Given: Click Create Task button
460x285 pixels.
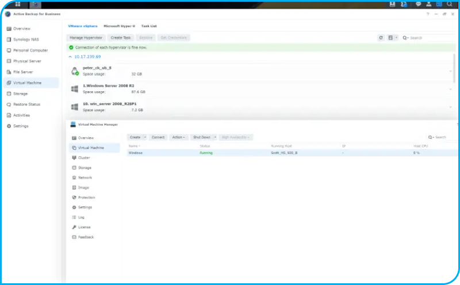Looking at the screenshot, I should (121, 38).
